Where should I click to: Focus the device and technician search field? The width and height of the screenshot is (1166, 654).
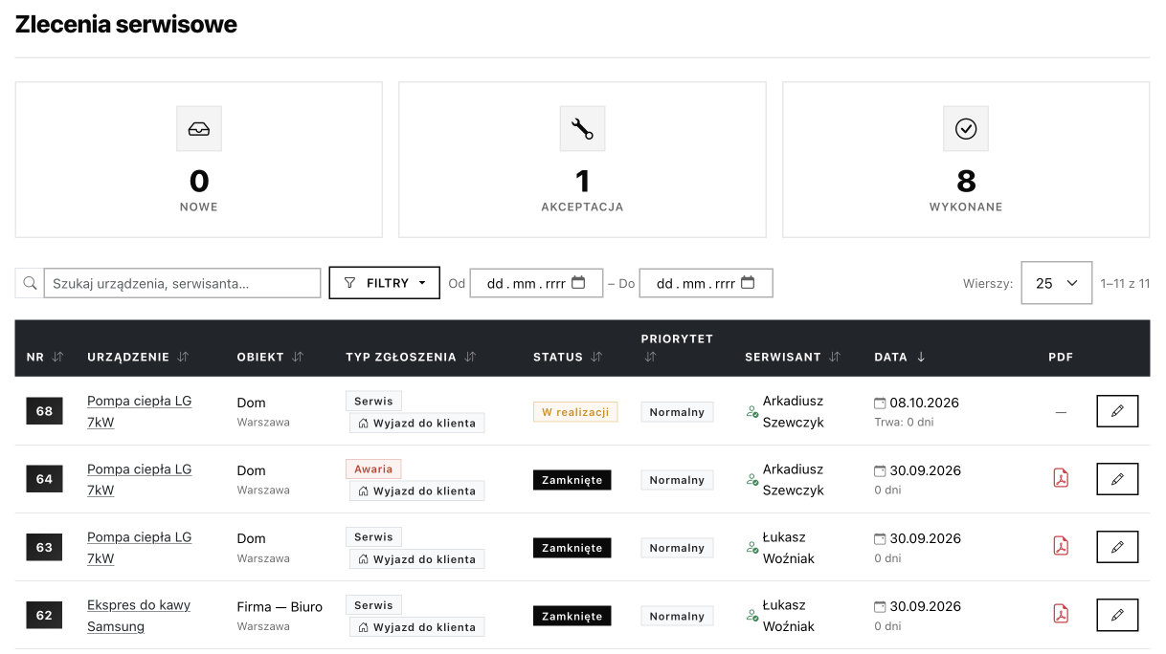tap(182, 283)
